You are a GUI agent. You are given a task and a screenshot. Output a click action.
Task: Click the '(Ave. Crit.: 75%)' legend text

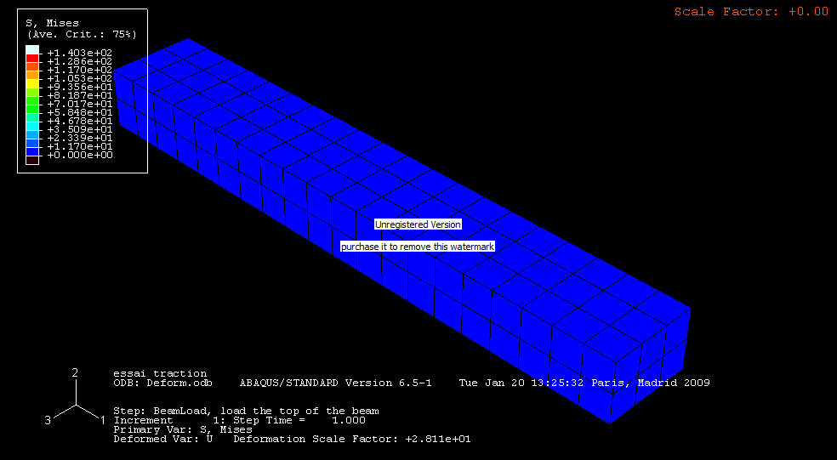coord(82,34)
